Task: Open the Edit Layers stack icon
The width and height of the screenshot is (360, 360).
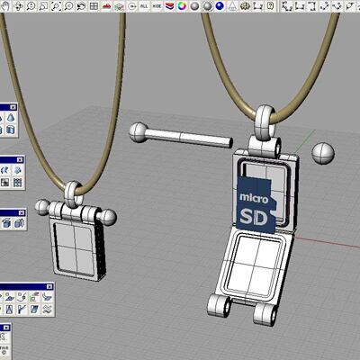Action: click(x=169, y=5)
